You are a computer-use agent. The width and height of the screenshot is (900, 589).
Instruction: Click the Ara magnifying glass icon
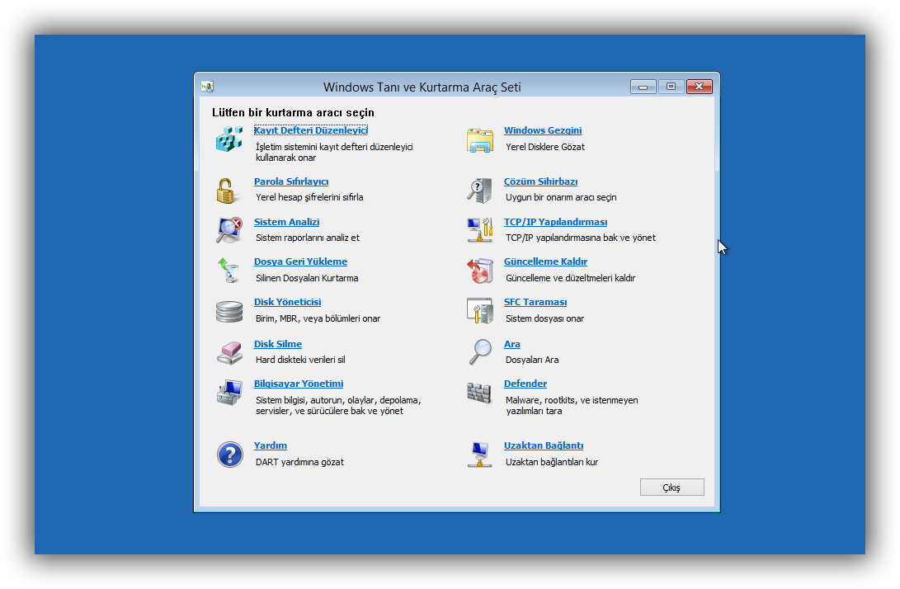point(479,352)
